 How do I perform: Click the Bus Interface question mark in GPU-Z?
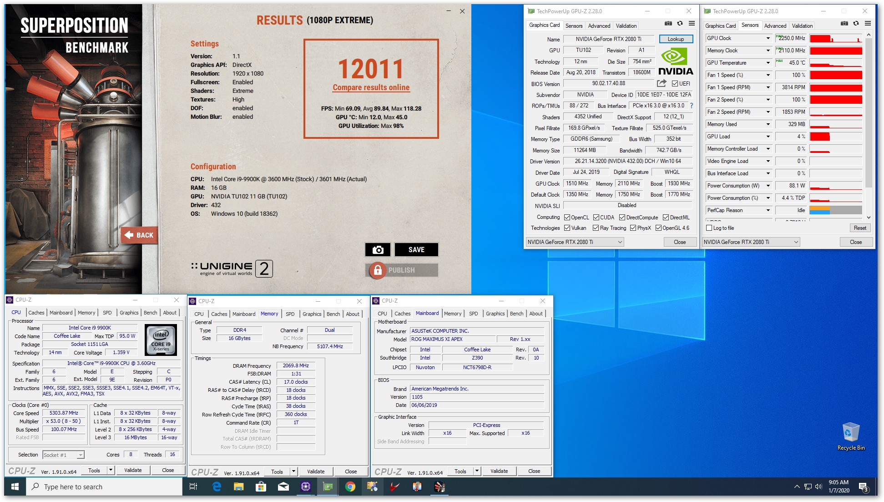(x=692, y=106)
